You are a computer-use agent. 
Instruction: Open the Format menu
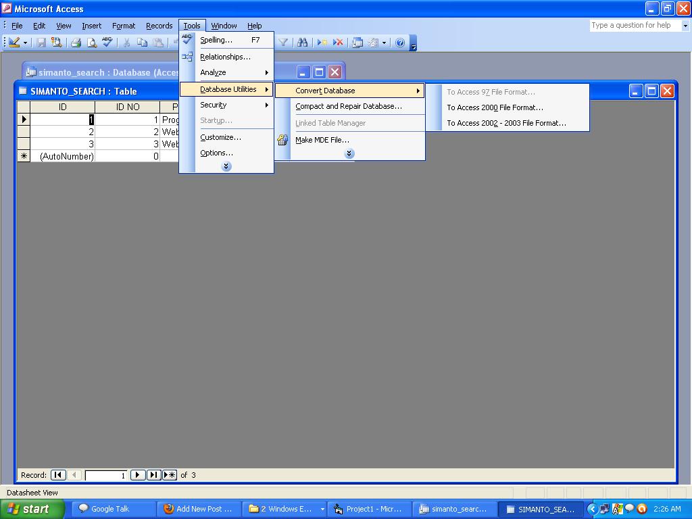tap(124, 26)
